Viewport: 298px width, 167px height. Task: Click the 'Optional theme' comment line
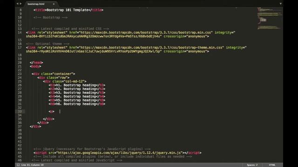pyautogui.click(x=47, y=44)
